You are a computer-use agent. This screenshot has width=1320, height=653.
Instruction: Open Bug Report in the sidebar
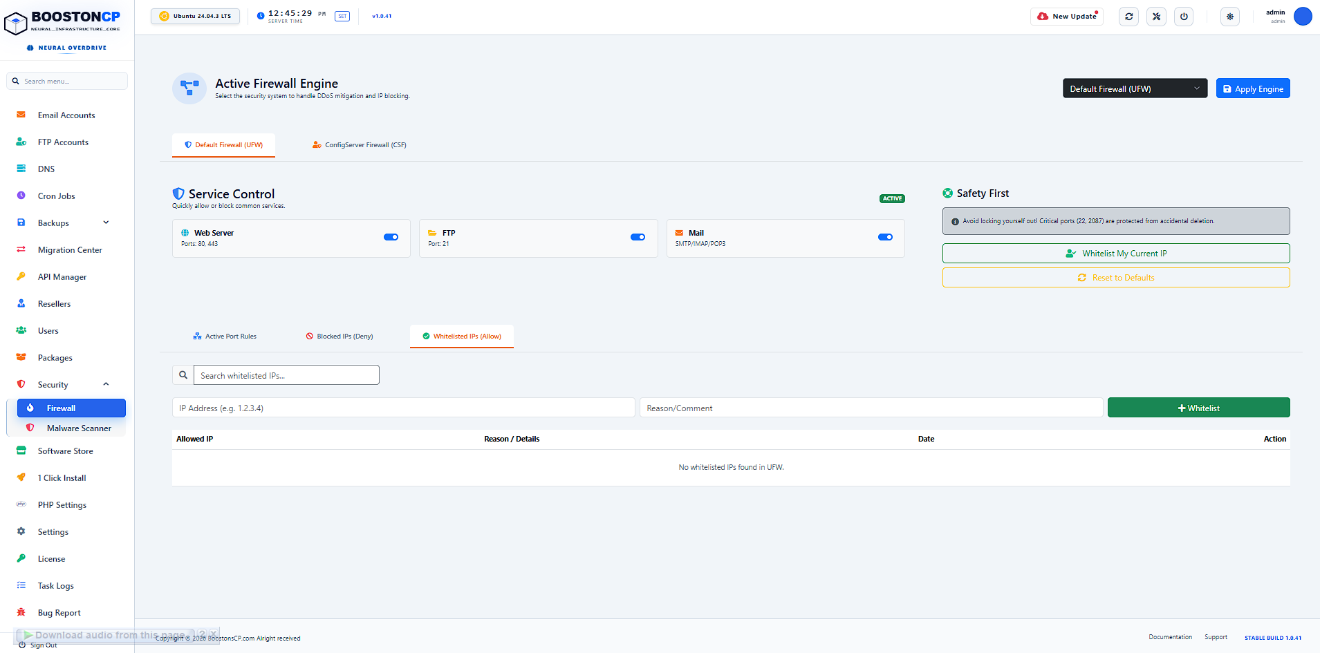(59, 613)
